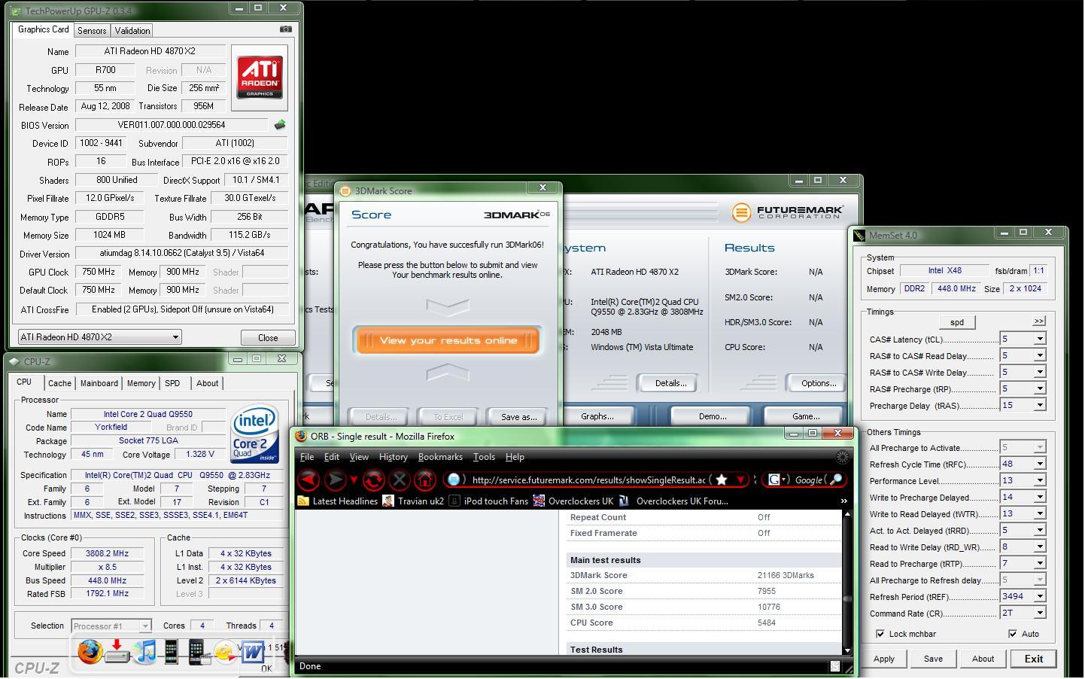Open the URL history dropdown arrow in Firefox
This screenshot has width=1085, height=679.
[x=740, y=480]
